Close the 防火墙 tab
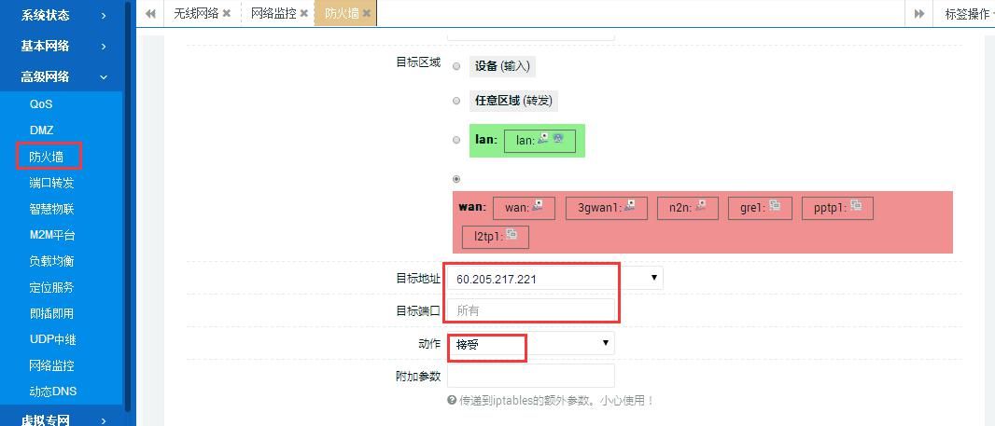Screen dimensions: 995x426 pyautogui.click(x=367, y=14)
